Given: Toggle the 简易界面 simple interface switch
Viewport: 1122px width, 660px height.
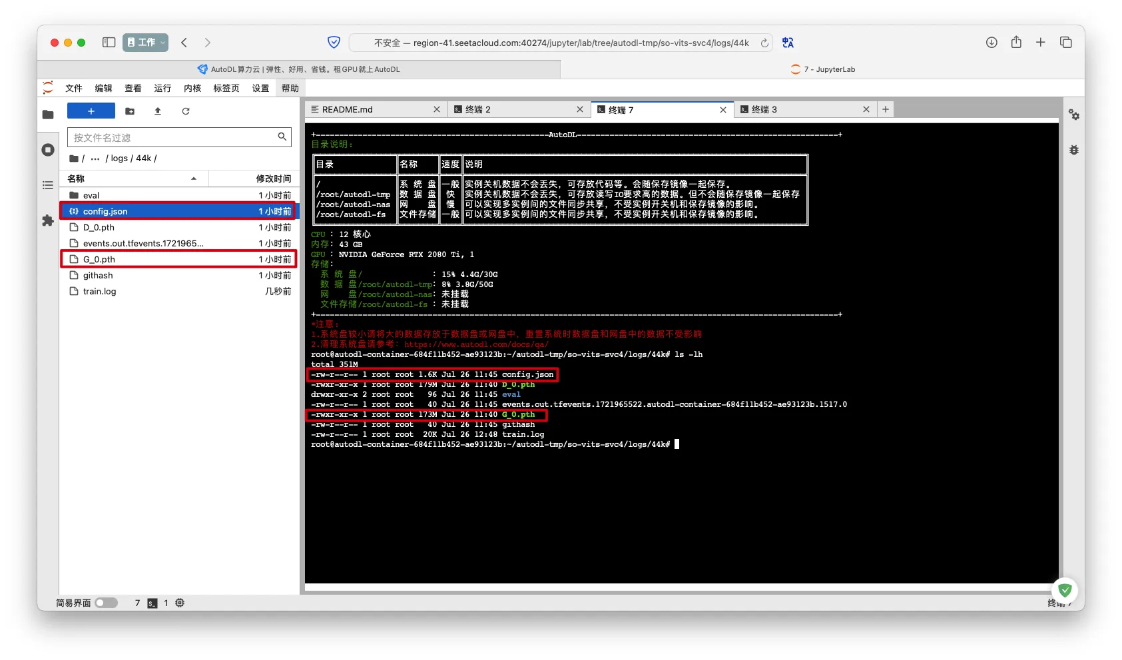Looking at the screenshot, I should 106,603.
